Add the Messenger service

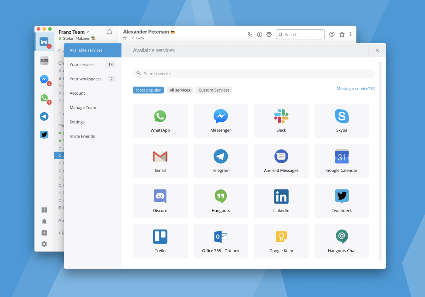coord(221,121)
